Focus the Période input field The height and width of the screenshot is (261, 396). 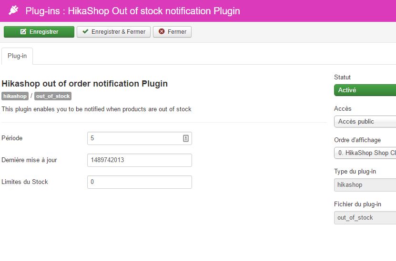click(133, 138)
